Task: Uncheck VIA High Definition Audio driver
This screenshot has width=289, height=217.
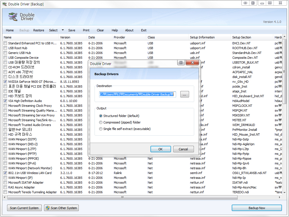Action: coord(5,101)
